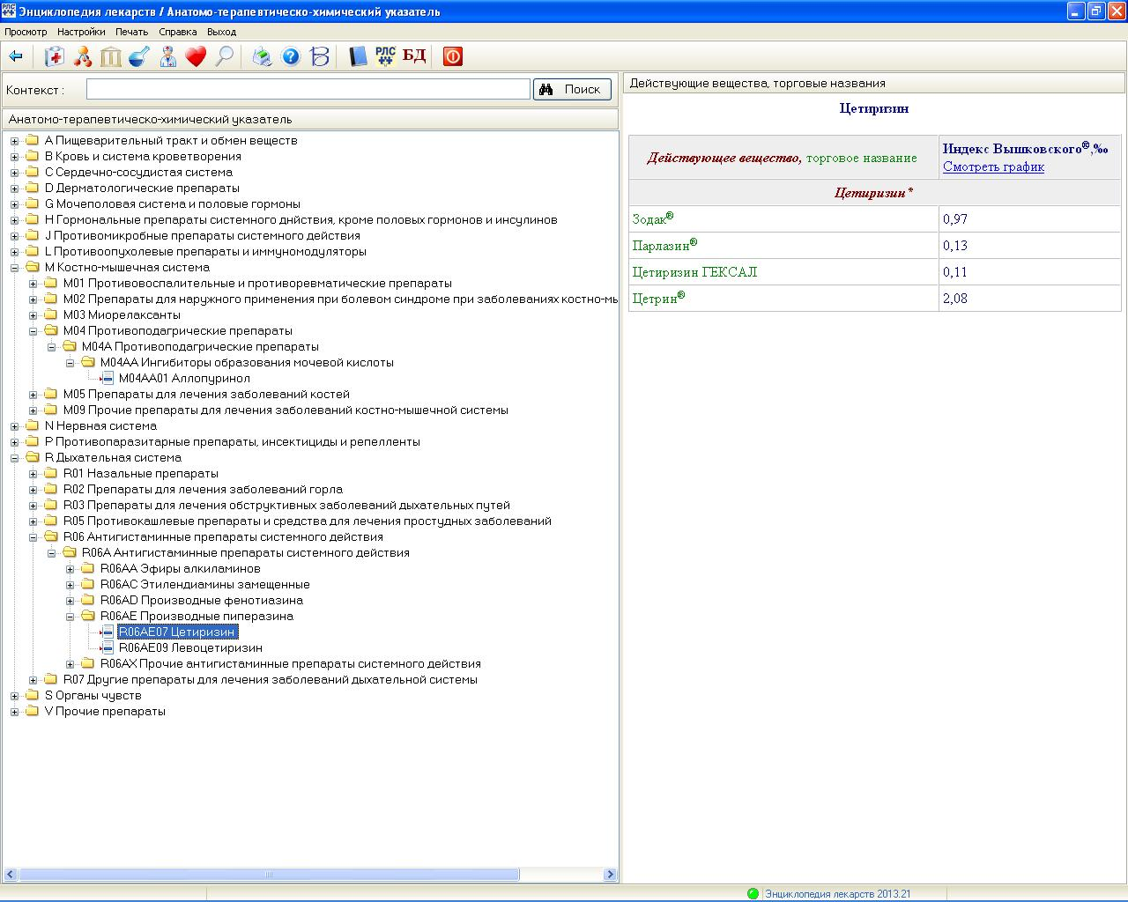Viewport: 1128px width, 902px height.
Task: Select R06AE09 Левоцетиризин in the tree
Action: coord(190,648)
